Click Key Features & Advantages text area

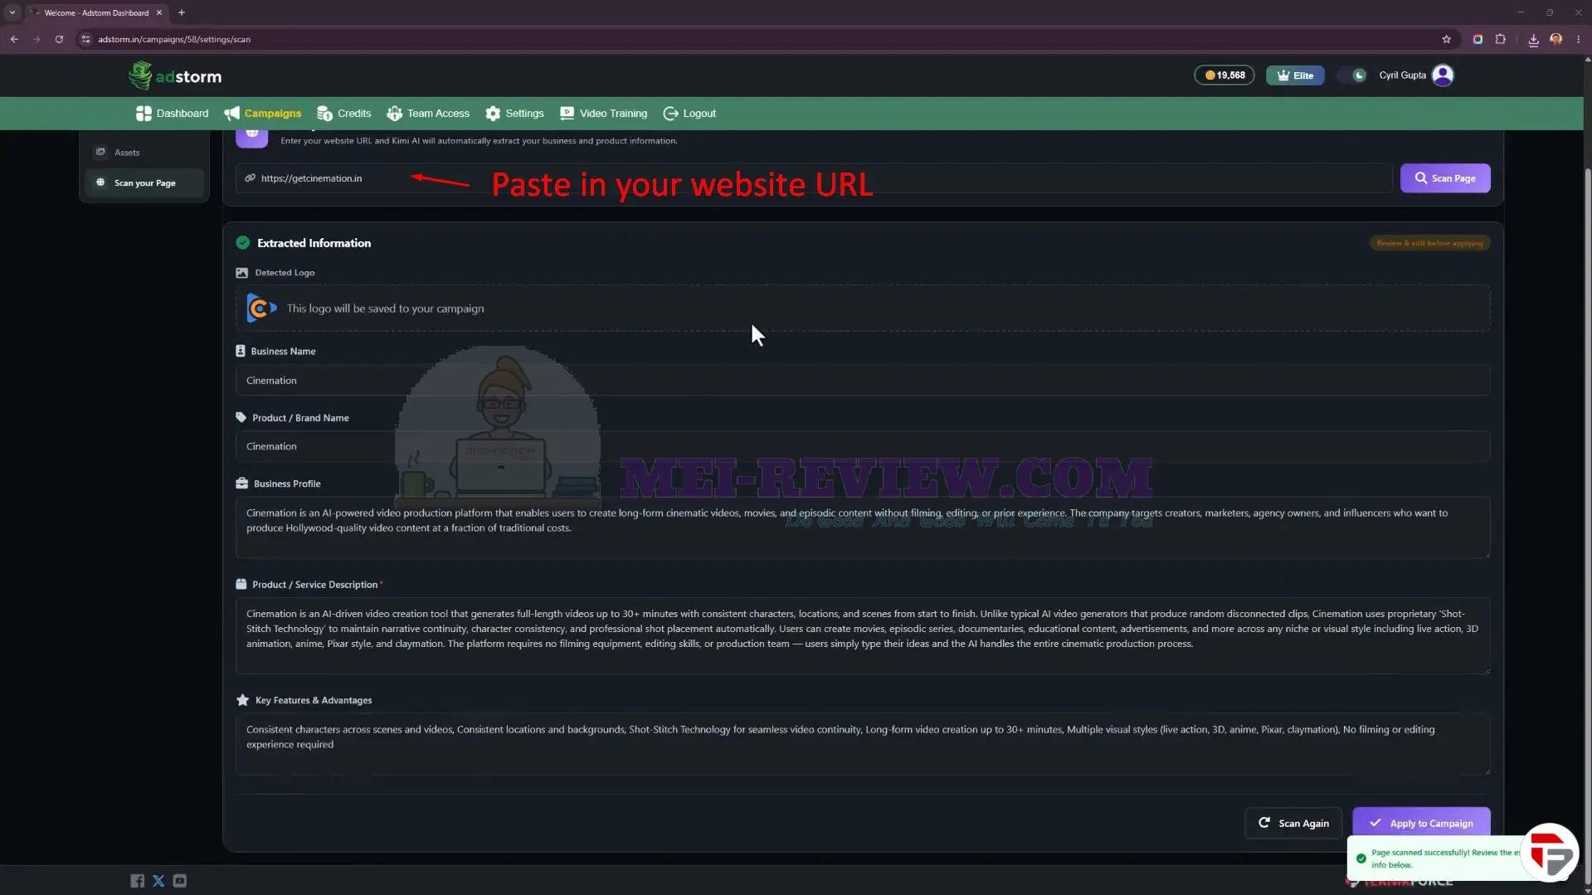pyautogui.click(x=863, y=744)
